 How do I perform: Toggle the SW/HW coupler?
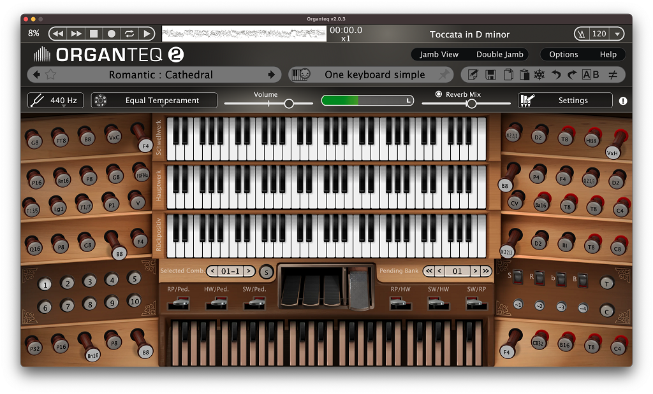(439, 304)
